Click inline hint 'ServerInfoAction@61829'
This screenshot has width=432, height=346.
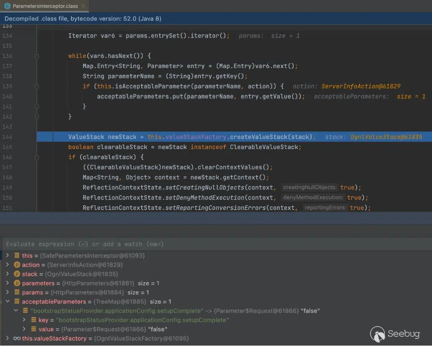tap(361, 86)
